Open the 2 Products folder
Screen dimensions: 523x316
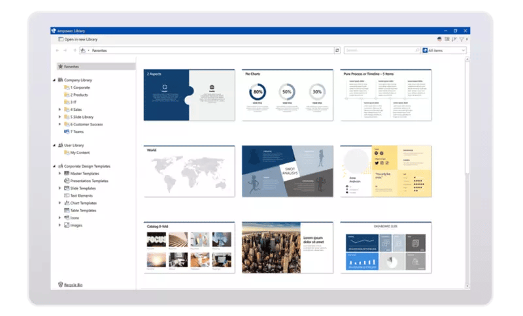click(76, 95)
